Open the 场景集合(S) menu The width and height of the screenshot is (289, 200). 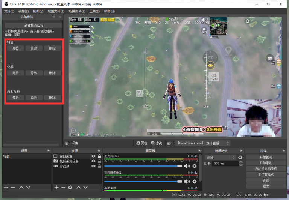point(76,11)
